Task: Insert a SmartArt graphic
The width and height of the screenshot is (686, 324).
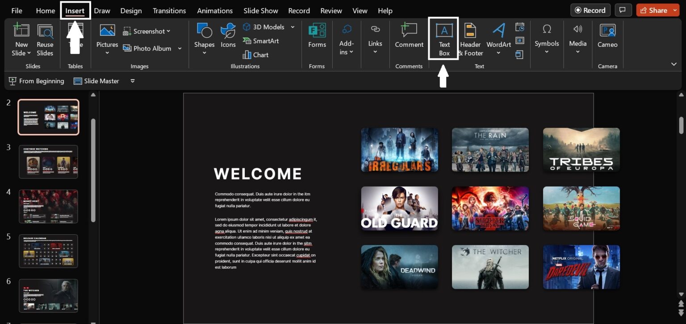Action: point(261,41)
